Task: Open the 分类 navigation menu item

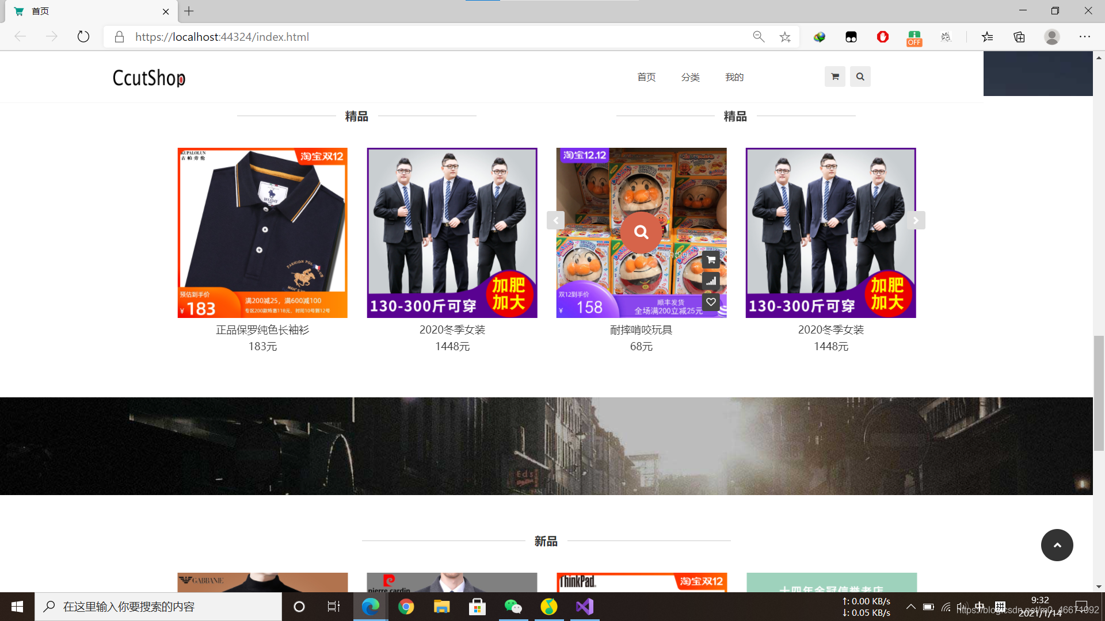Action: point(690,77)
